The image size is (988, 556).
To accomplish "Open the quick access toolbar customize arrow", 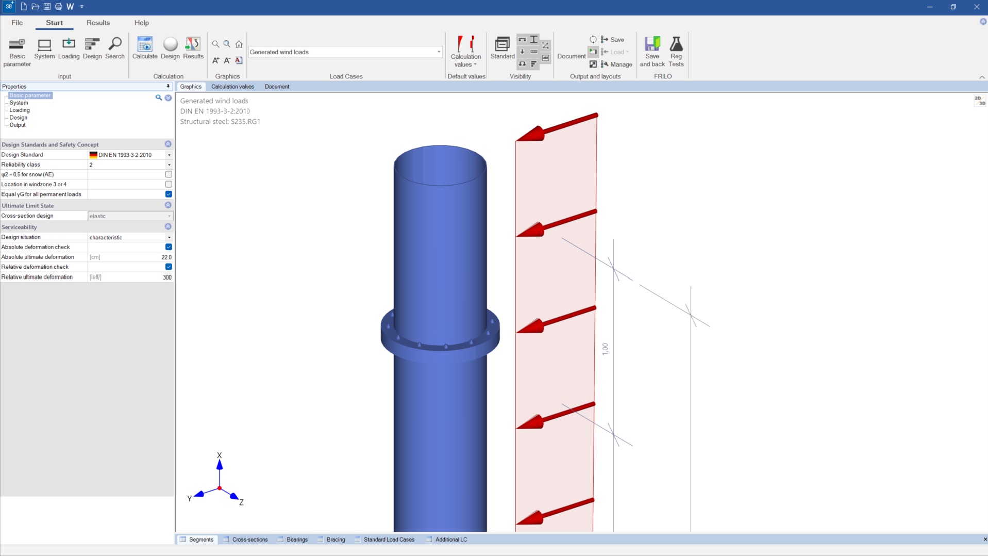I will (x=82, y=7).
